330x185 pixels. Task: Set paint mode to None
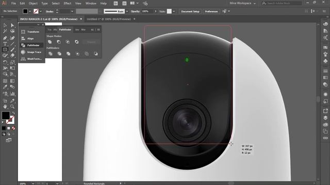pyautogui.click(x=13, y=128)
